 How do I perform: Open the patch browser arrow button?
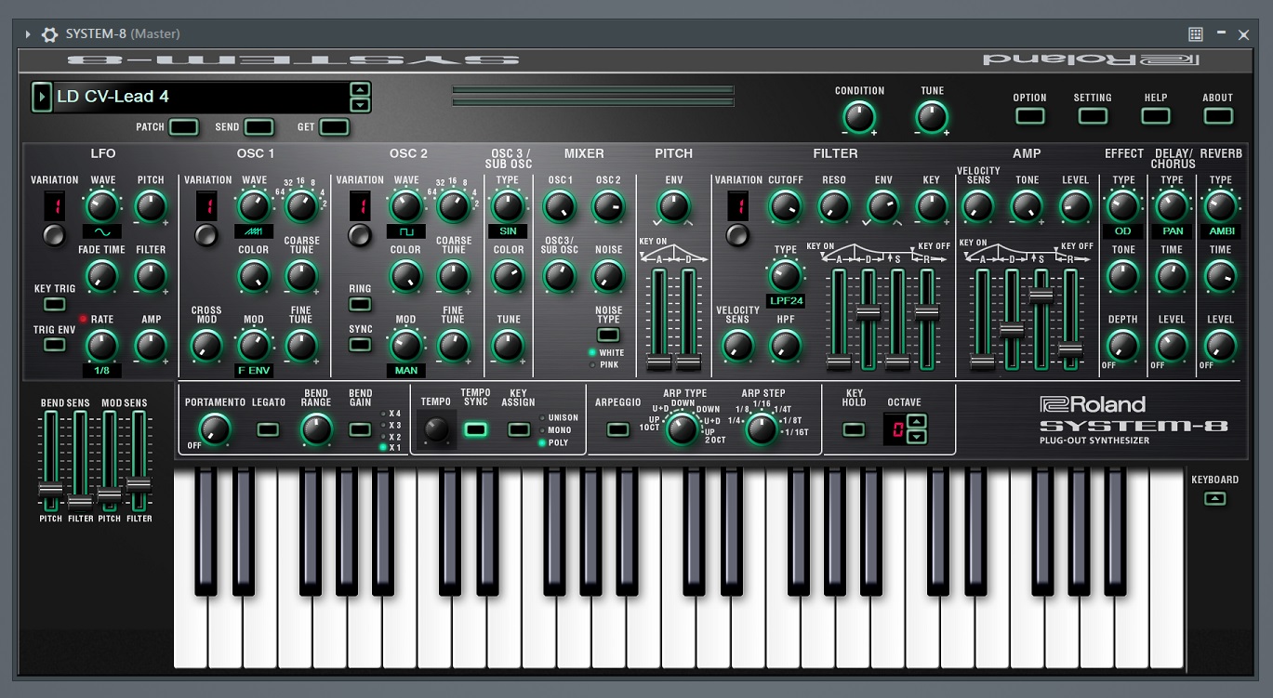[x=42, y=97]
